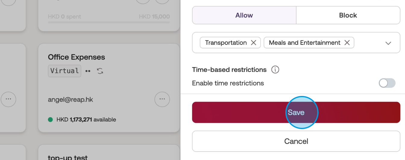Switch to the Block option
This screenshot has width=405, height=160.
click(348, 15)
